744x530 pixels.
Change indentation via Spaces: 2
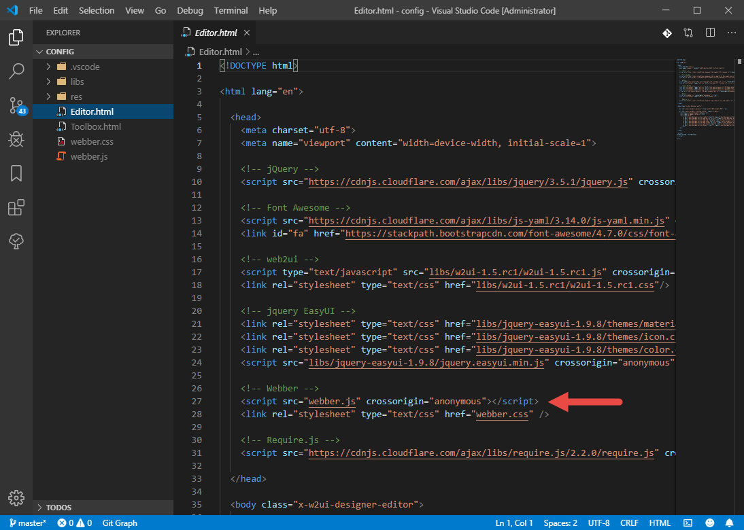click(560, 523)
